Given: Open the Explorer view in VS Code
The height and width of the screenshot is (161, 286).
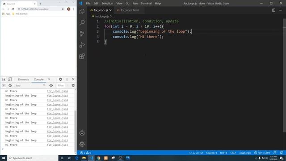Looking at the screenshot, I should [x=82, y=12].
